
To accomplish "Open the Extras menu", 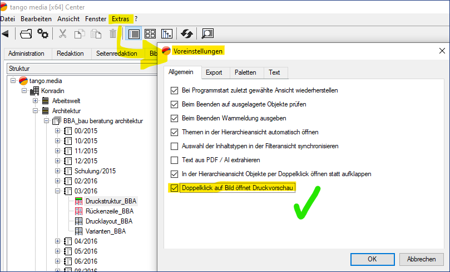I will click(x=120, y=19).
